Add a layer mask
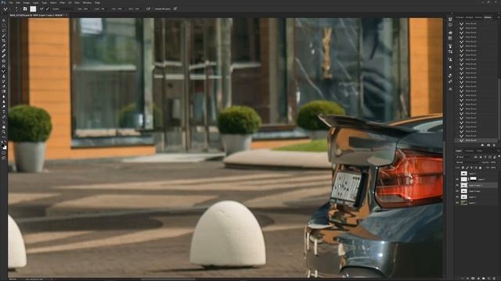Image resolution: width=501 pixels, height=281 pixels. click(473, 279)
